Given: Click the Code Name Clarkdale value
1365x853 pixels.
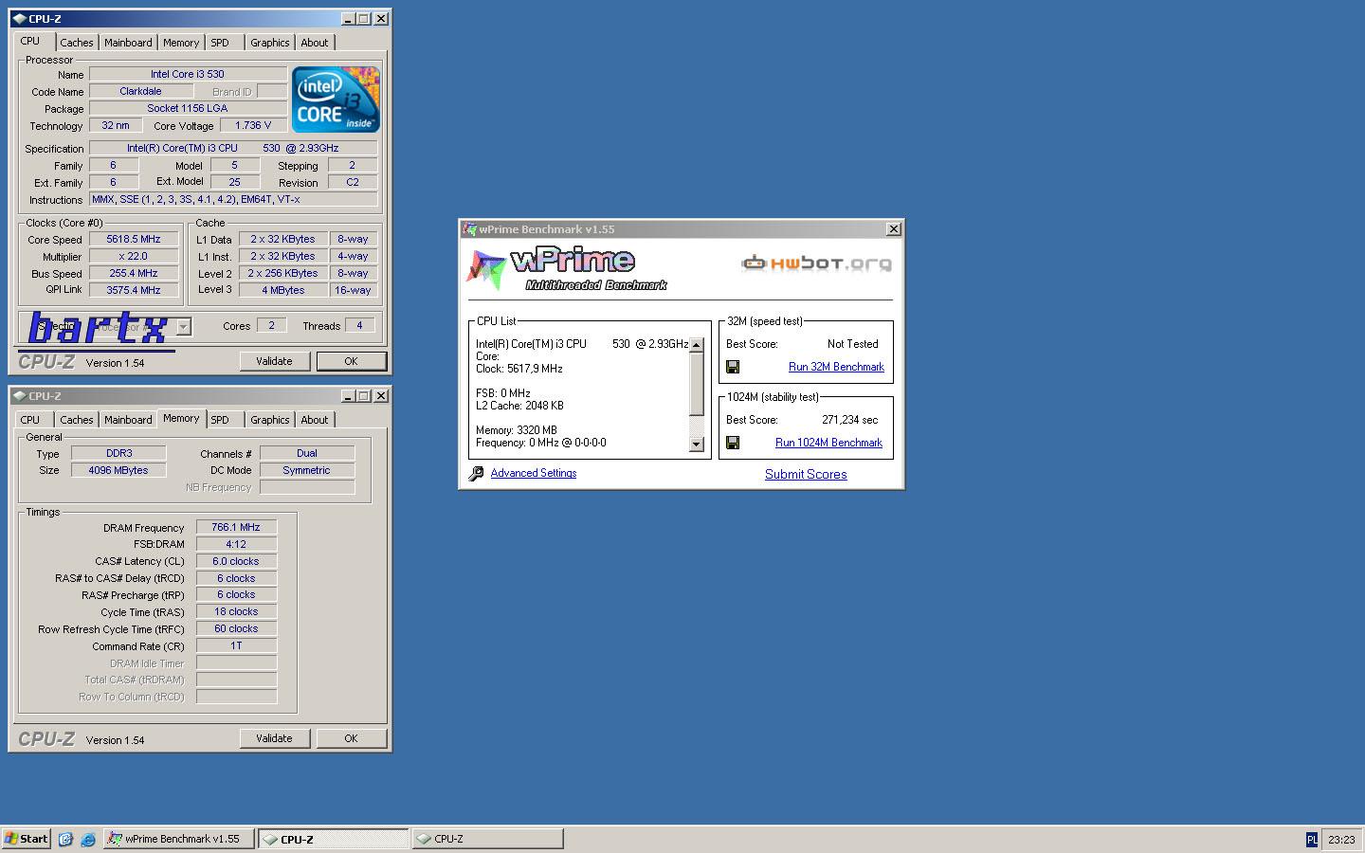Looking at the screenshot, I should click(x=140, y=91).
